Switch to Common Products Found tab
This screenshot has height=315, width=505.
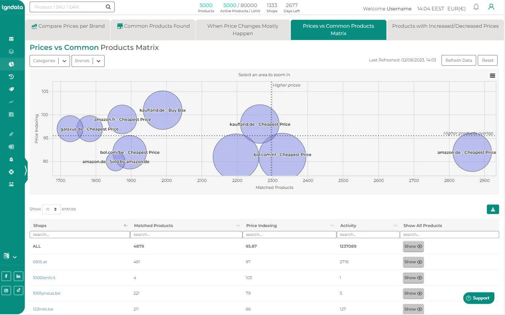pyautogui.click(x=153, y=30)
